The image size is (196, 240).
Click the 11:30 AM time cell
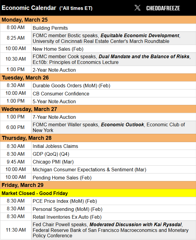[x=16, y=230]
